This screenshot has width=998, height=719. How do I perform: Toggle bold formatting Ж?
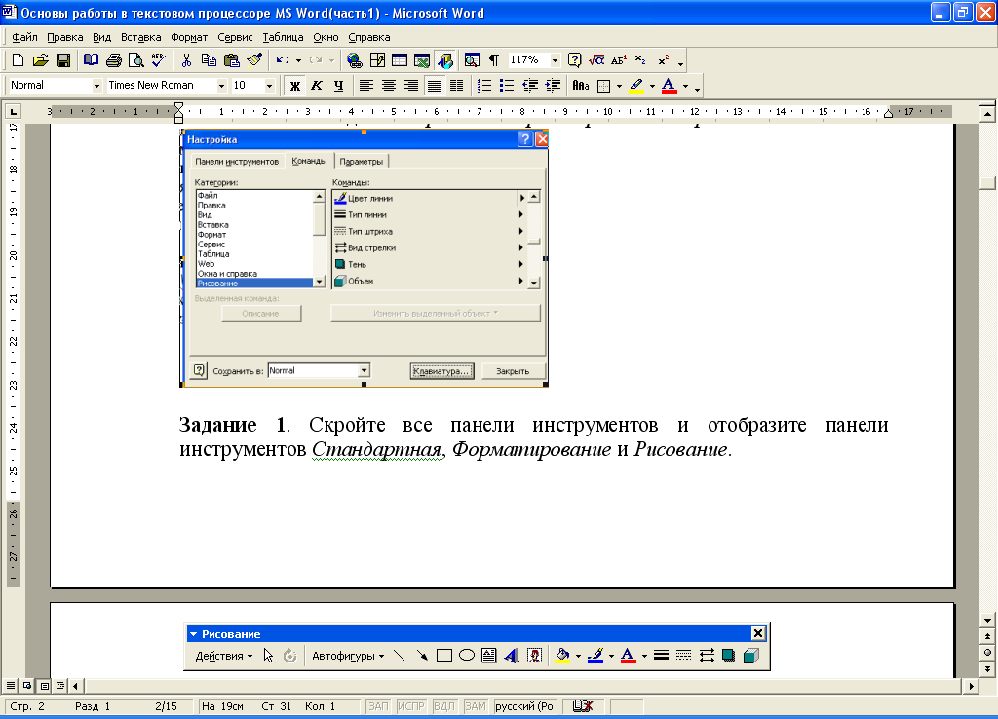point(294,86)
